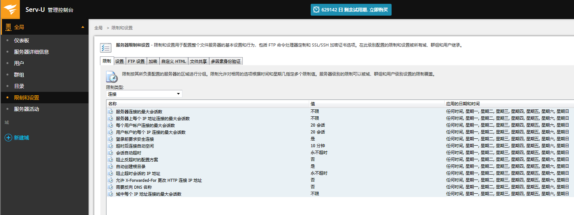Image resolution: width=574 pixels, height=215 pixels.
Task: Select the 会话自动超时 row name
Action: (129, 153)
